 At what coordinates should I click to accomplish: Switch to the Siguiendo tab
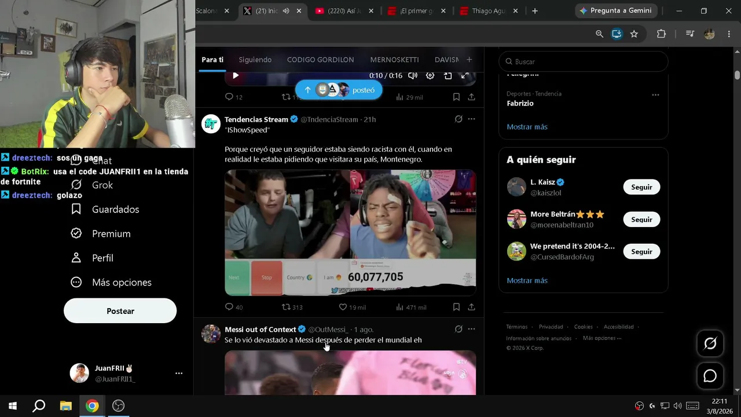click(255, 60)
